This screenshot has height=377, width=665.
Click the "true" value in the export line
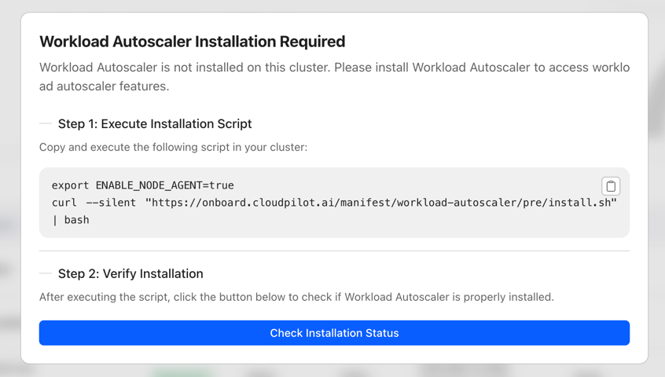222,185
